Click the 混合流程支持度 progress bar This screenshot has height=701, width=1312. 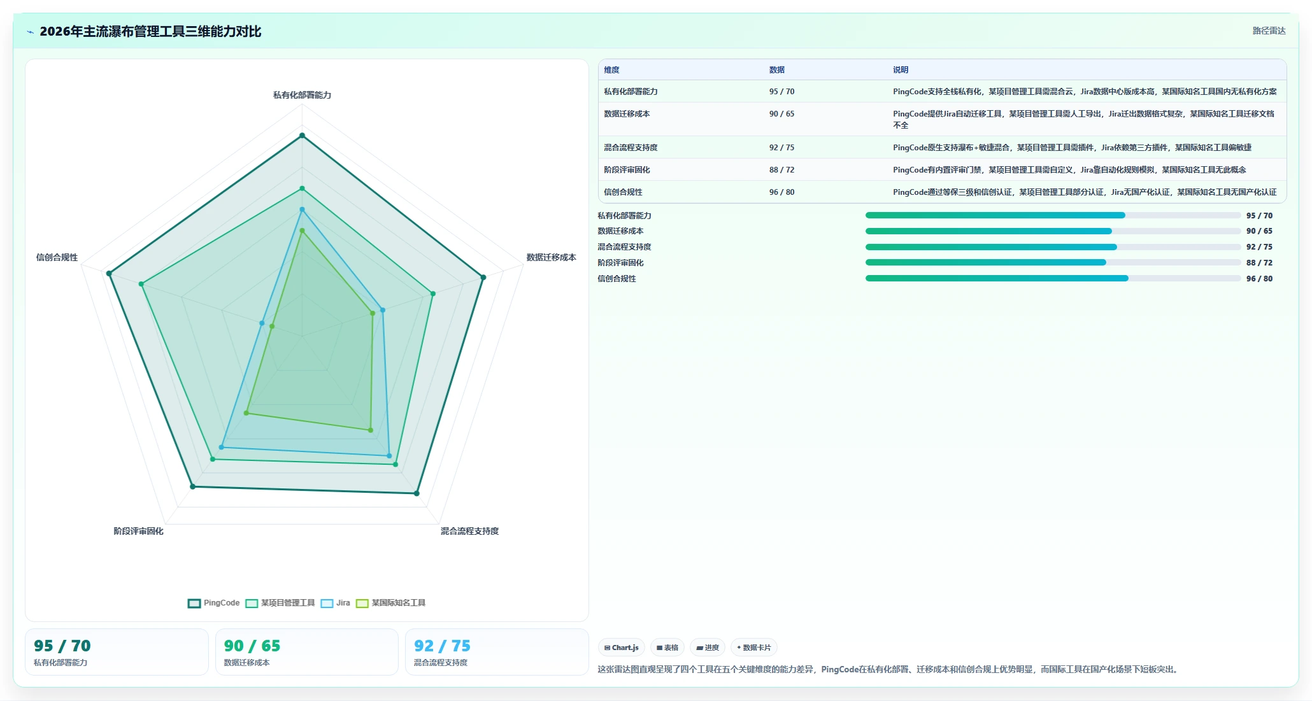[x=1053, y=247]
